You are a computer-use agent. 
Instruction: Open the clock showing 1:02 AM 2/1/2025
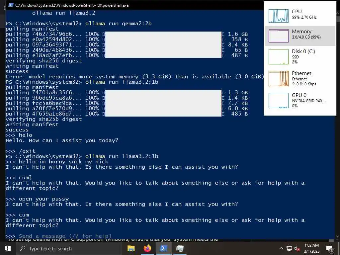pos(311,248)
